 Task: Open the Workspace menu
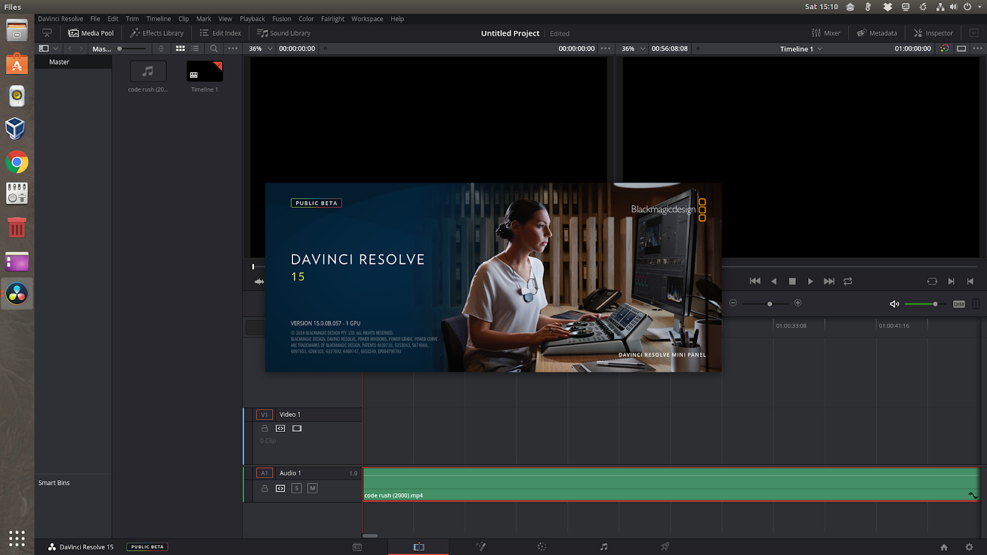367,18
